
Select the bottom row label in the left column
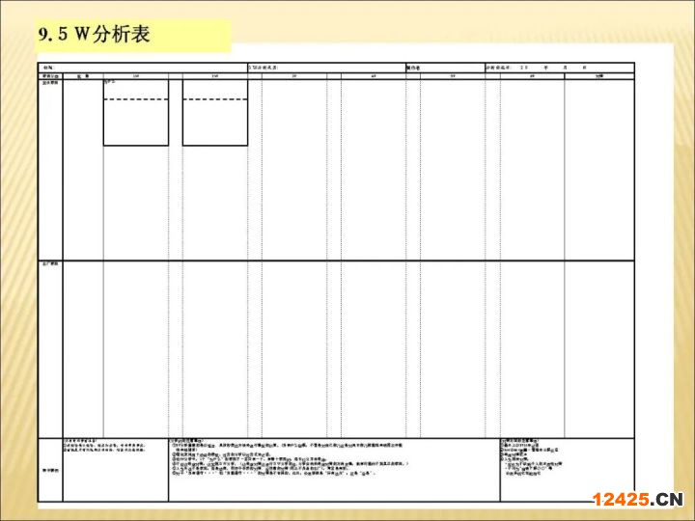pyautogui.click(x=50, y=470)
